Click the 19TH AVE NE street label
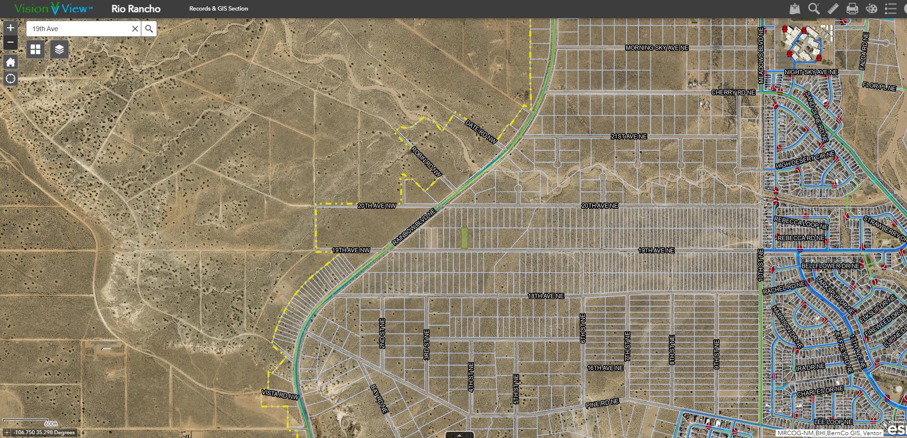 pos(656,250)
